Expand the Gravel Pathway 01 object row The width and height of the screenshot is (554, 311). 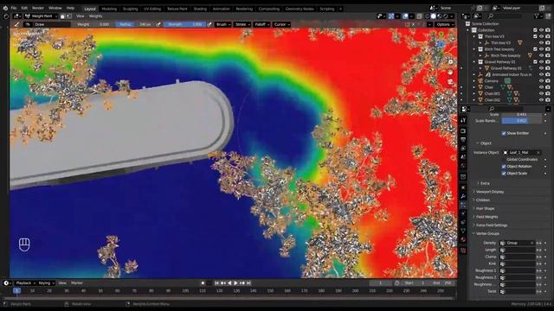click(x=480, y=68)
